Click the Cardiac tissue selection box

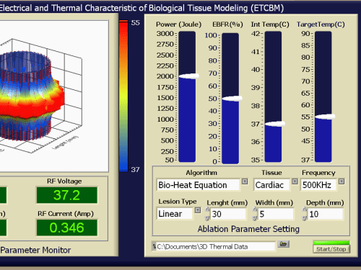pos(271,185)
